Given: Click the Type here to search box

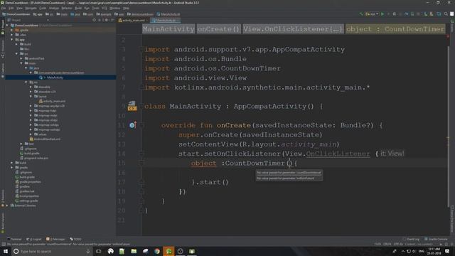Looking at the screenshot, I should click(x=52, y=251).
